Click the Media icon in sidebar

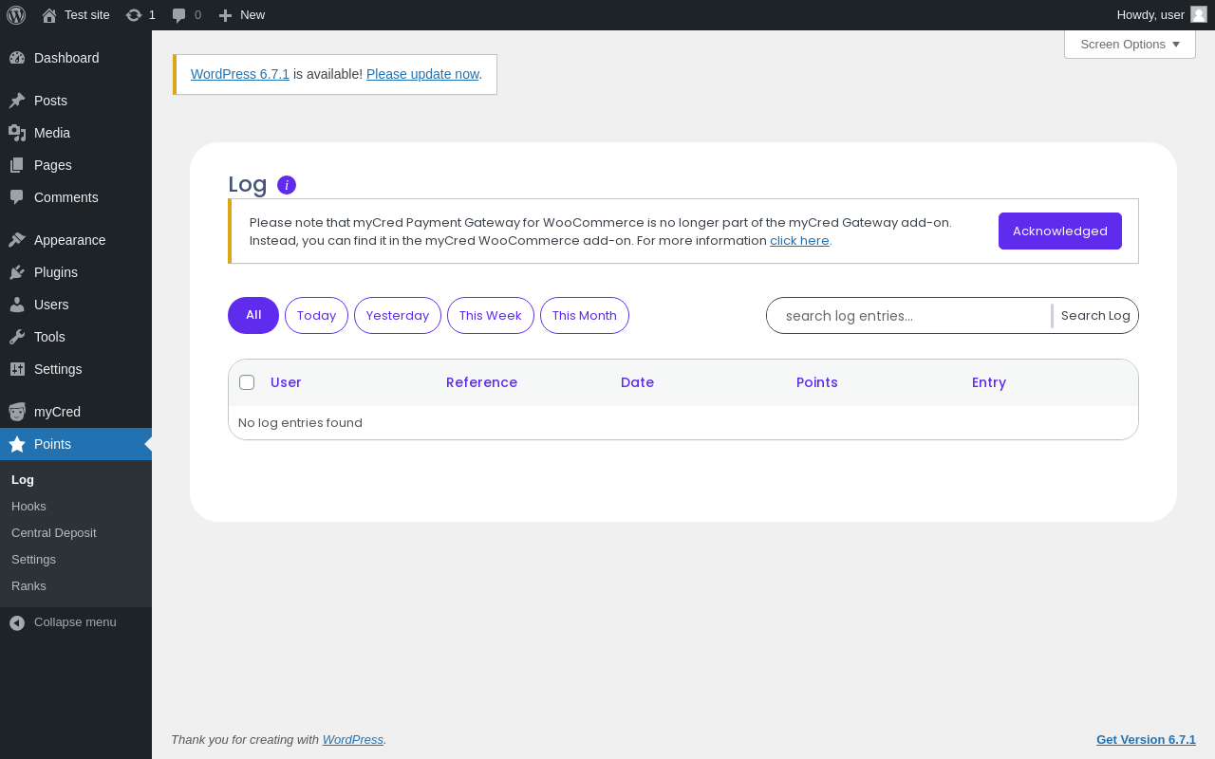(17, 133)
